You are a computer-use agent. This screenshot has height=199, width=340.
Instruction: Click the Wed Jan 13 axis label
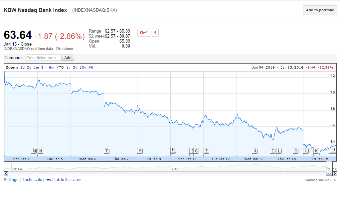(254, 159)
